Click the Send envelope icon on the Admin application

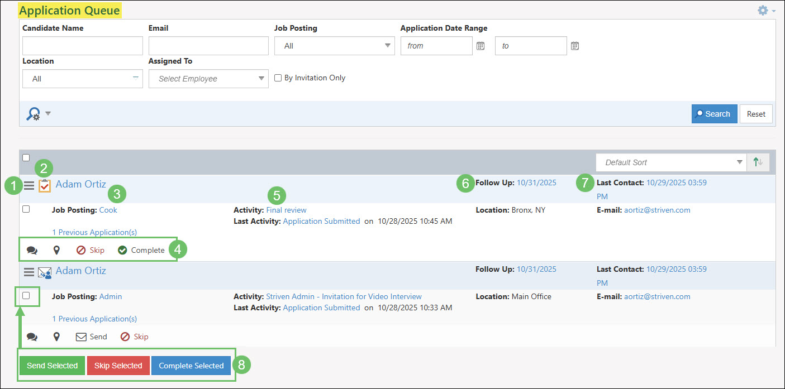tap(82, 336)
